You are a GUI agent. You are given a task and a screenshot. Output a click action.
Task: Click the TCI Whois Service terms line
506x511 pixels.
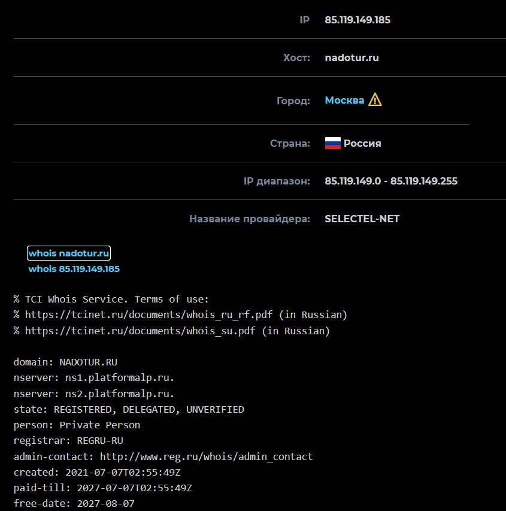(x=111, y=299)
